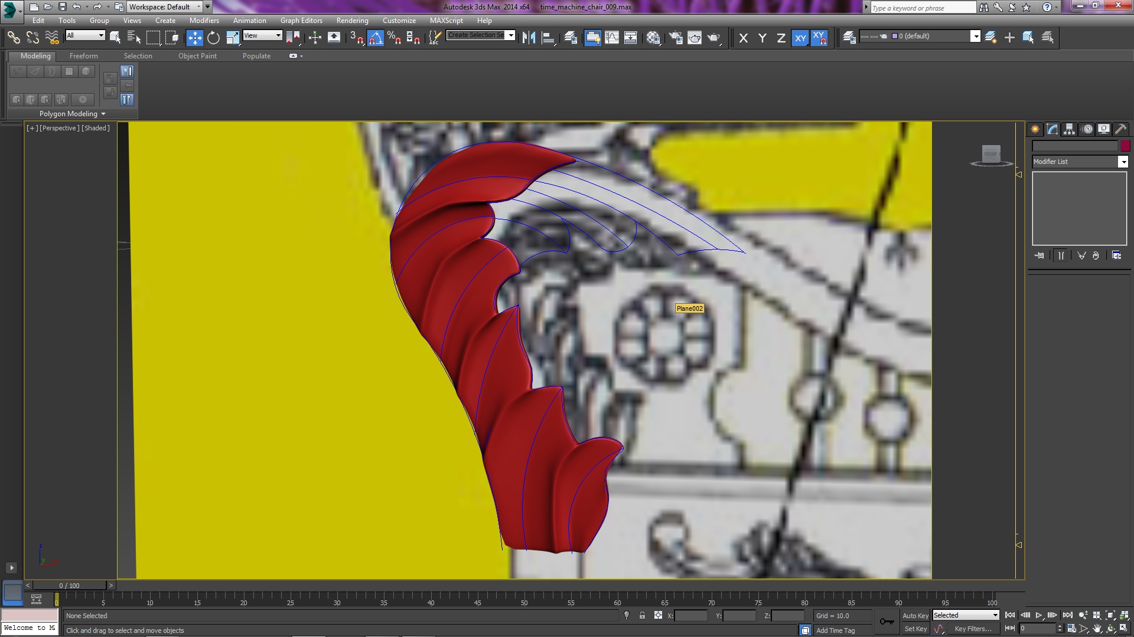Activate the Select and Move tool
Screen dimensions: 1134x637
194,38
